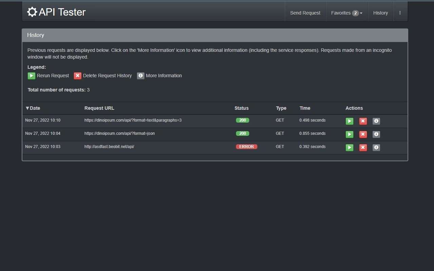Click the gear icon next to API Tester

click(32, 12)
